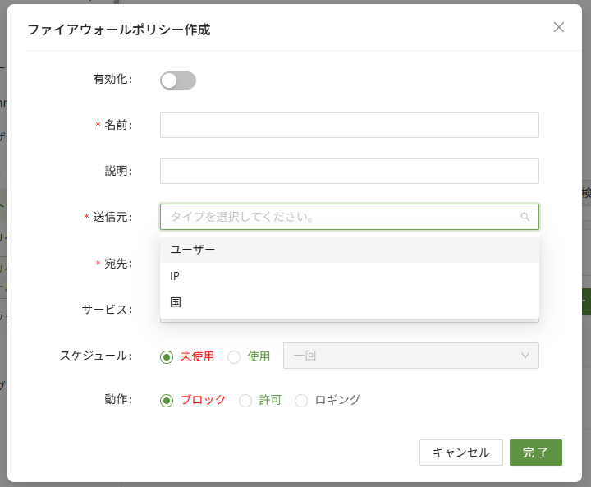Click the chevron arrow in 一回 dropdown
This screenshot has width=591, height=487.
point(525,356)
